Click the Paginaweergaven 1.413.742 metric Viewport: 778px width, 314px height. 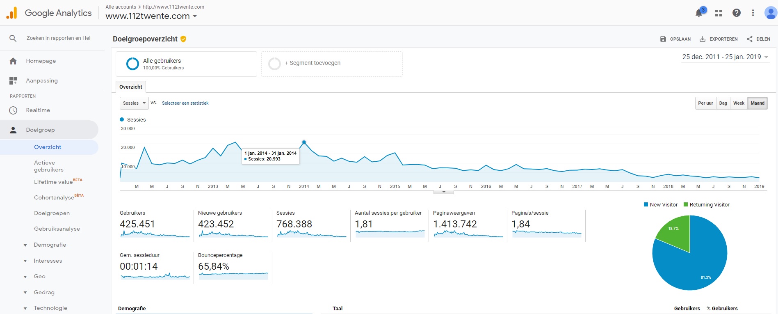click(468, 225)
